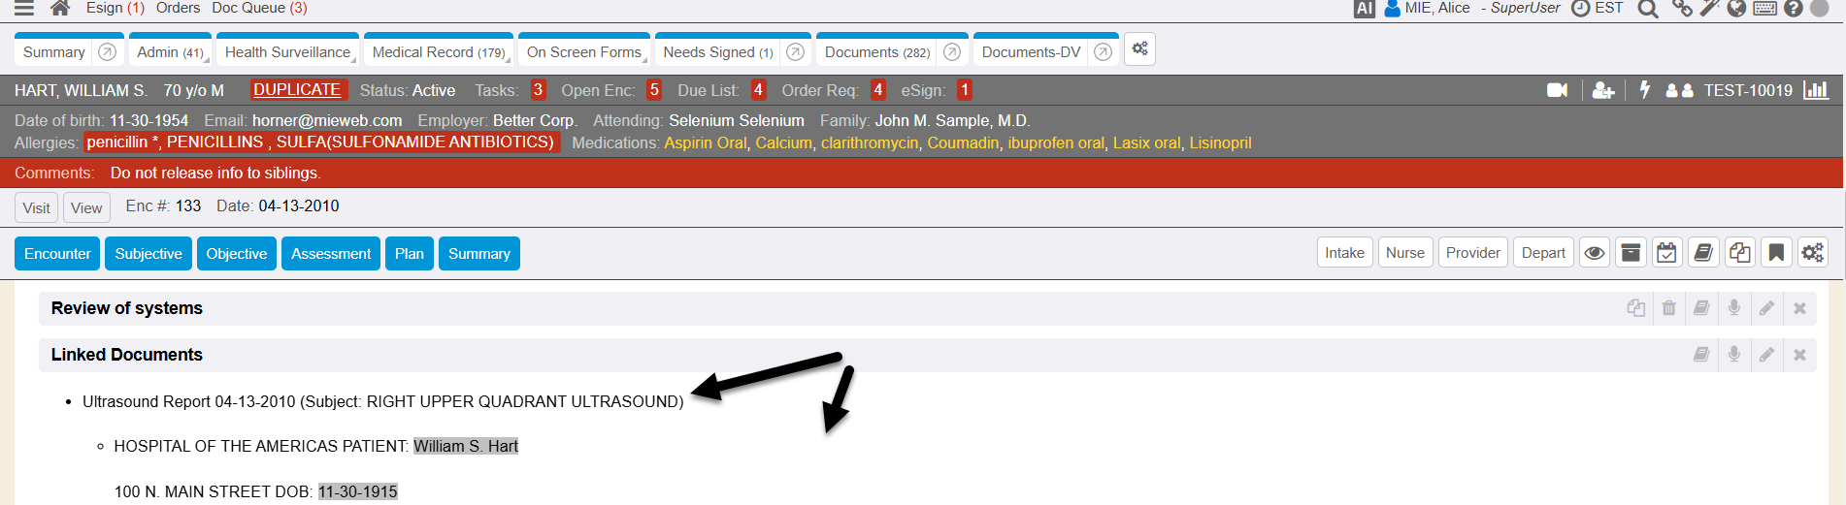The image size is (1846, 505).
Task: Close the Linked Documents section with X
Action: (1799, 355)
